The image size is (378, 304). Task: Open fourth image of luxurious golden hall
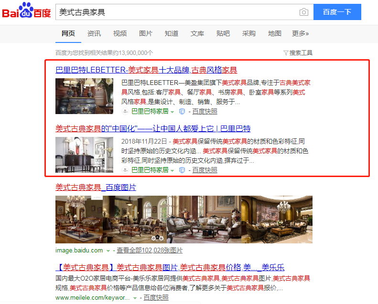tap(277, 220)
